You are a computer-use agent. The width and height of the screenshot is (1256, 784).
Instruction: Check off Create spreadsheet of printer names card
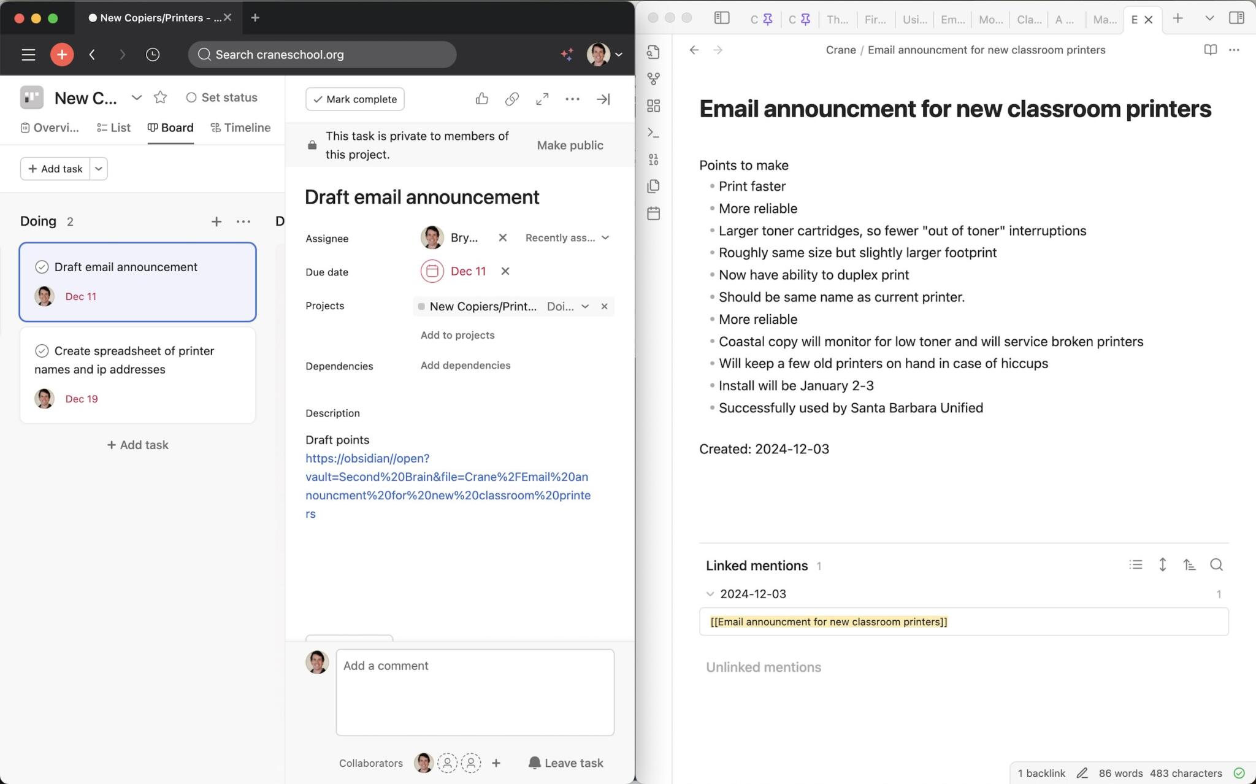pos(42,351)
